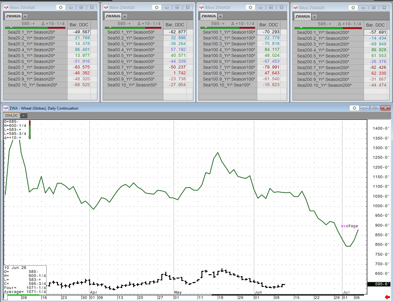Click the green link circle on Wheat chart window

click(x=354, y=108)
